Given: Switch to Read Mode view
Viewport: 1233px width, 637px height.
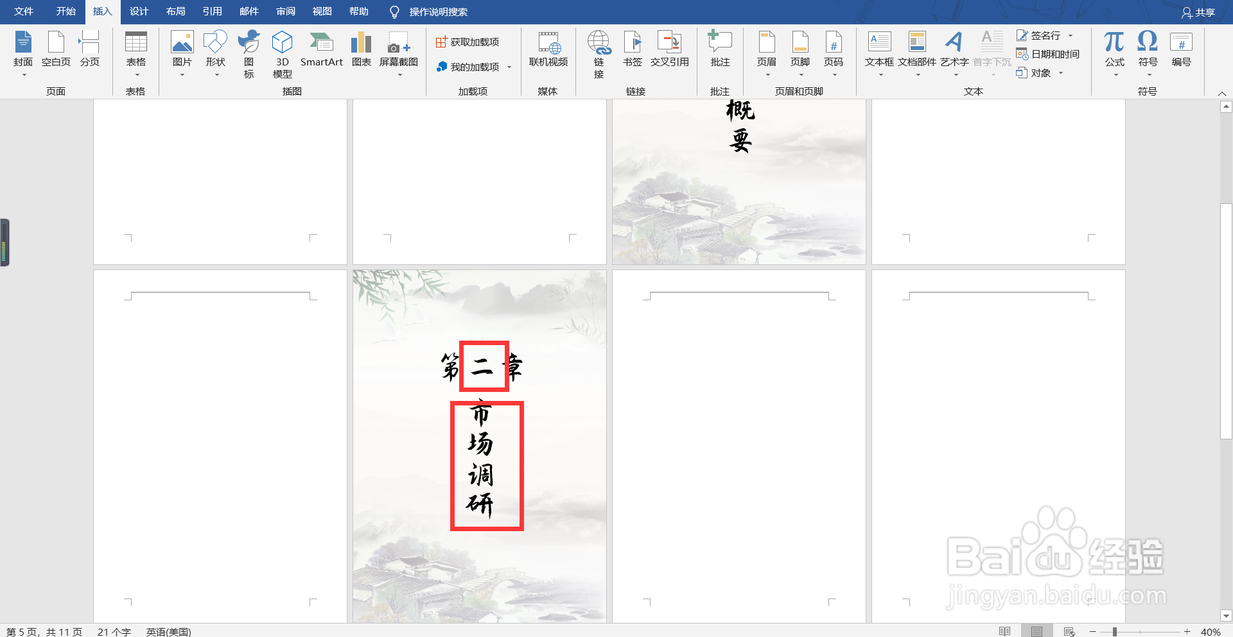Looking at the screenshot, I should click(x=1005, y=632).
